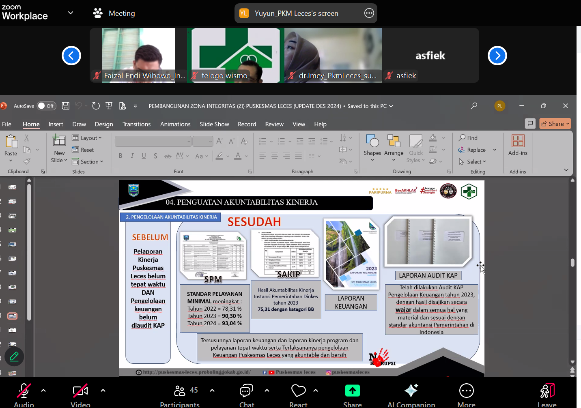Open Zoom AI Companion

[411, 391]
